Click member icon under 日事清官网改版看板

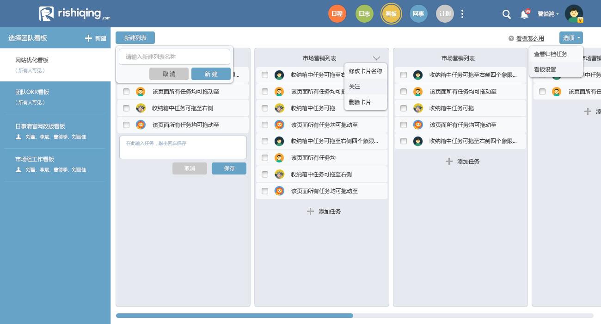point(18,137)
